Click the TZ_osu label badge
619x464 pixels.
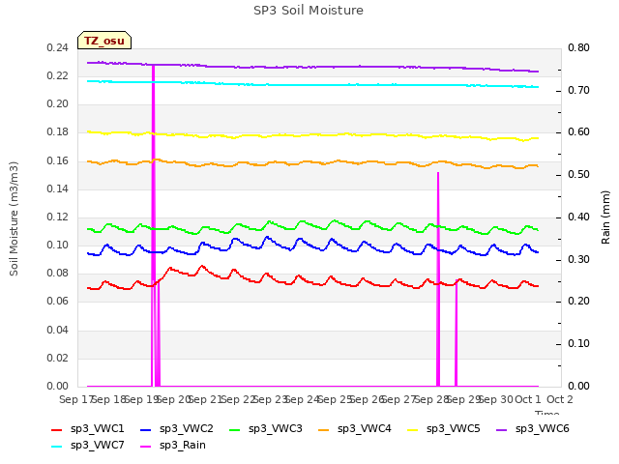104,41
